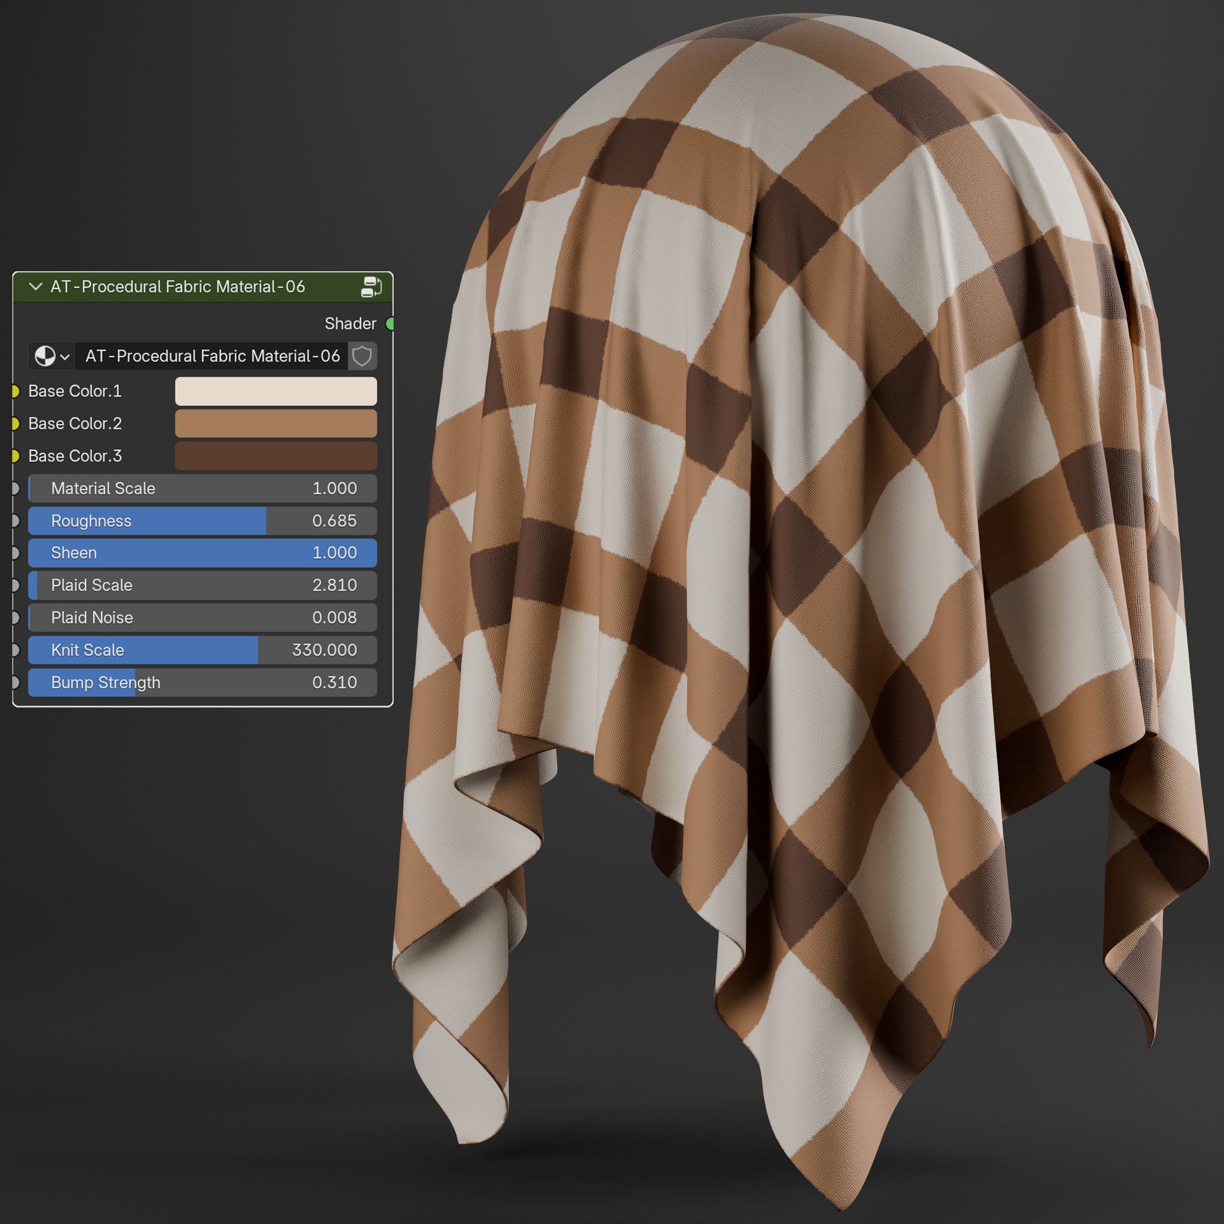Click the Base Color.1 yellow input socket

15,391
